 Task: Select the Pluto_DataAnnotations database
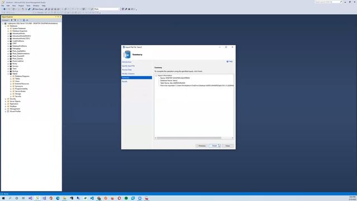pyautogui.click(x=21, y=54)
